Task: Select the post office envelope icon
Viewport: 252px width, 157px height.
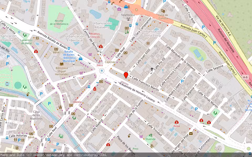Action: pos(191,133)
